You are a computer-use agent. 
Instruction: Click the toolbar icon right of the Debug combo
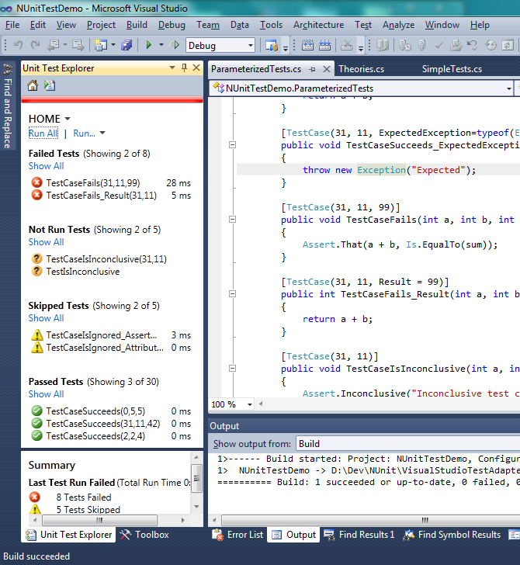272,45
